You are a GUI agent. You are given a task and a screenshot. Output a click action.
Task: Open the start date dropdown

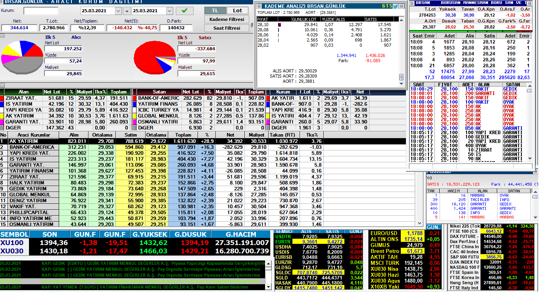coord(118,11)
